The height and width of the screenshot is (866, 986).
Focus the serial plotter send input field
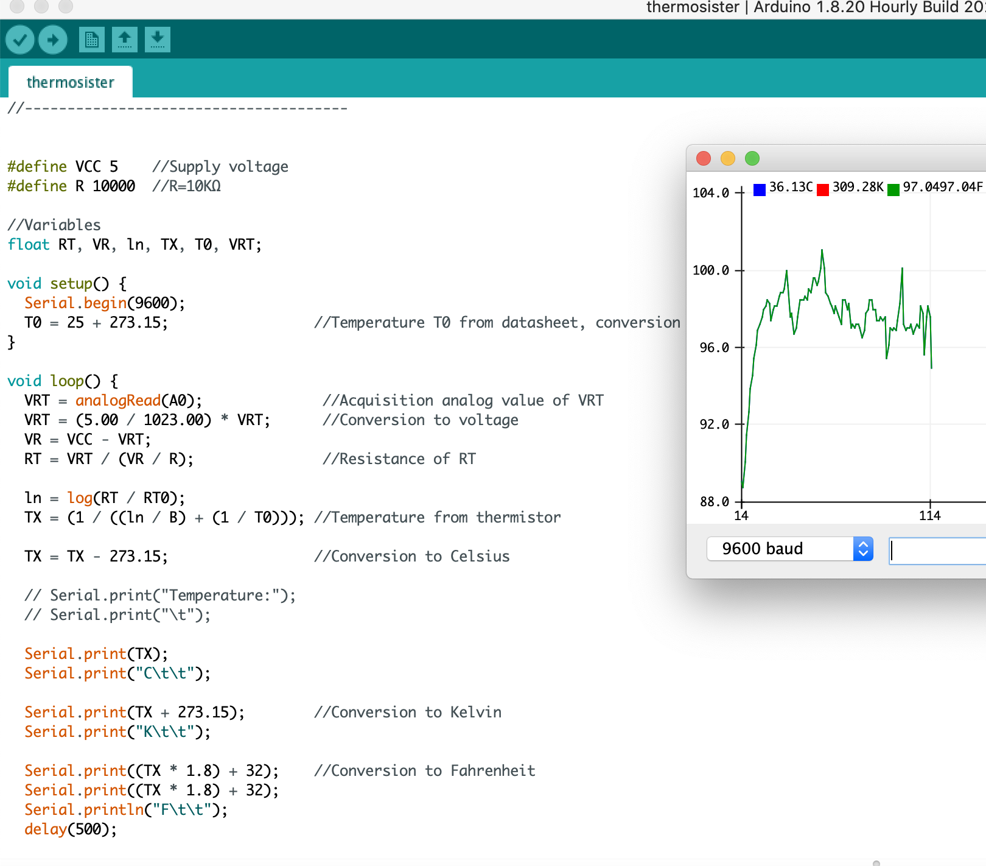[937, 551]
